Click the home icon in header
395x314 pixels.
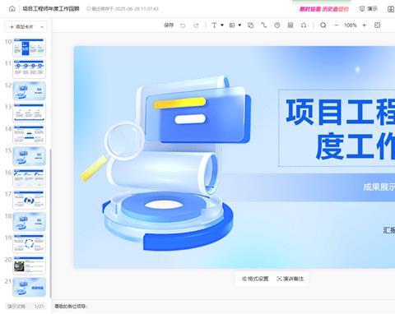(x=12, y=9)
